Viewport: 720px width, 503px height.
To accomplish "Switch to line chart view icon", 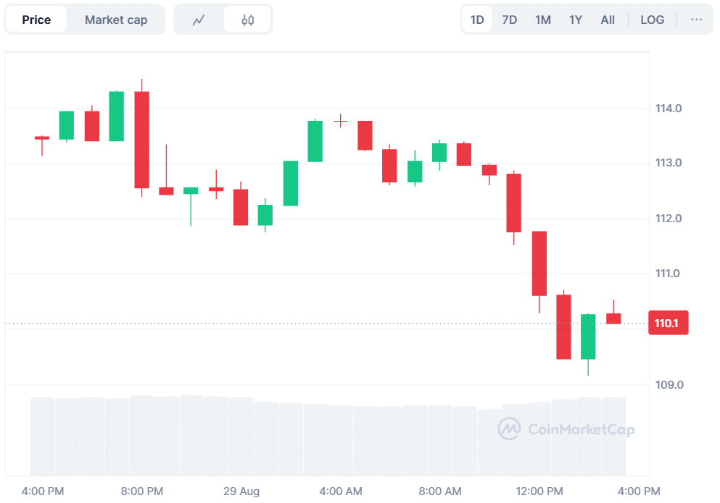I will 199,20.
